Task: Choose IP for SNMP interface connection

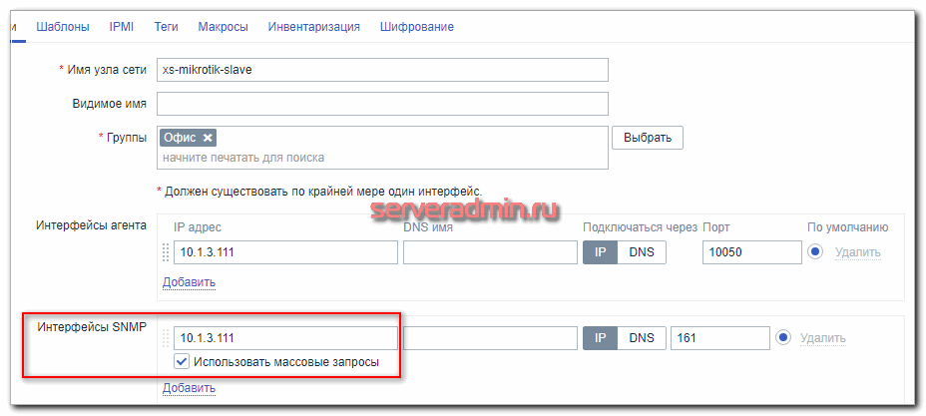Action: 601,338
